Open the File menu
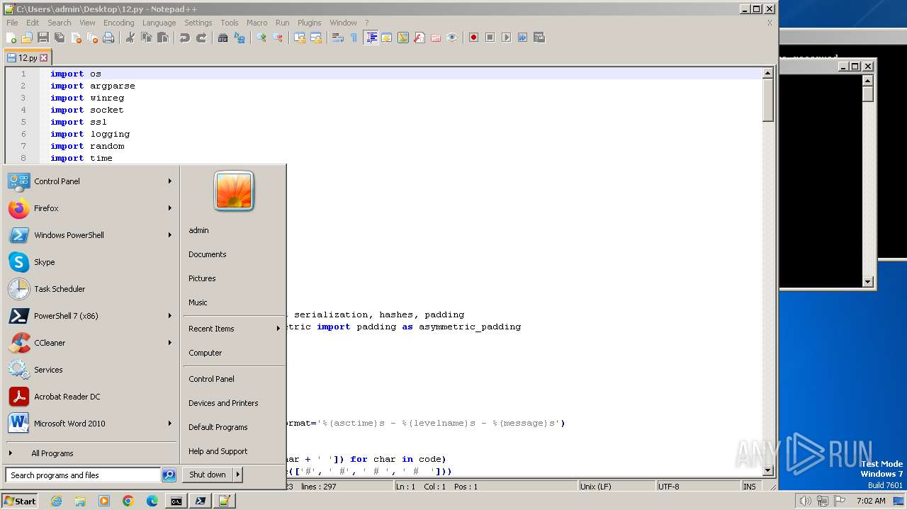This screenshot has height=510, width=907. pos(12,23)
